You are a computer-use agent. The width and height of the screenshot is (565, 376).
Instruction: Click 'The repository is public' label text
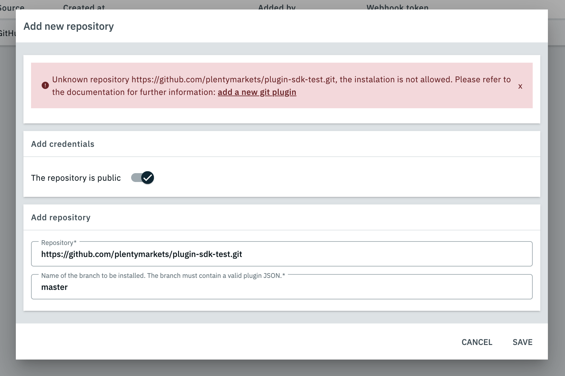[x=76, y=178]
